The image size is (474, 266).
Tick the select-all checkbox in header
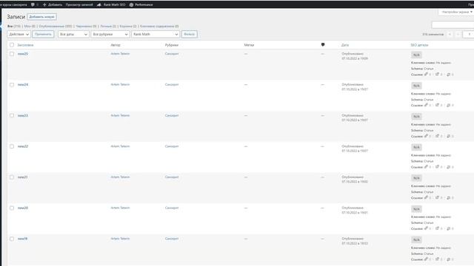pyautogui.click(x=12, y=45)
